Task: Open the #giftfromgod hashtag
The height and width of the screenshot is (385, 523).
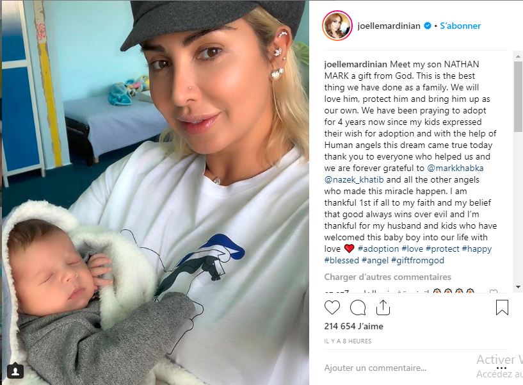Action: [x=417, y=260]
